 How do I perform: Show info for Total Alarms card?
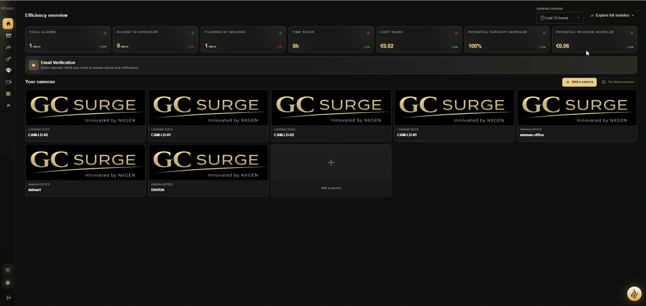(105, 33)
